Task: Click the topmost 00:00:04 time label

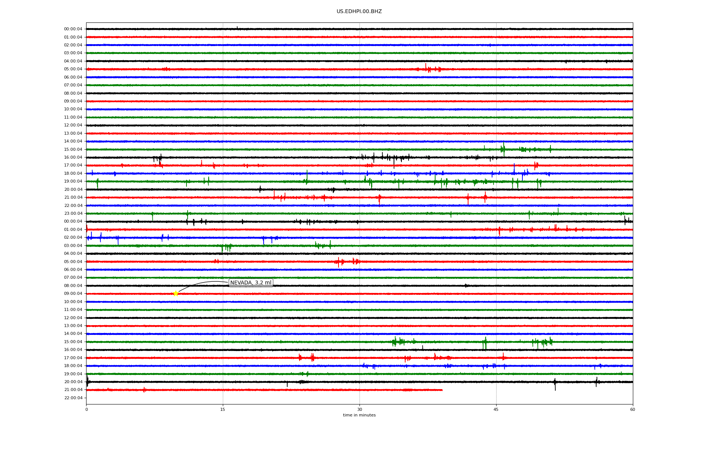Action: (x=73, y=29)
